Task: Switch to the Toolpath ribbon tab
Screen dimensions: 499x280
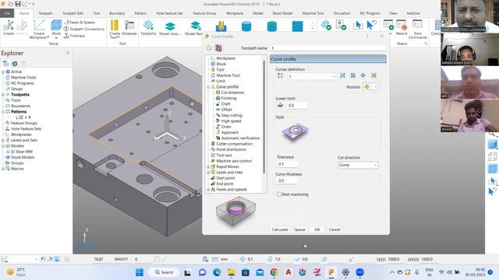Action: (45, 13)
